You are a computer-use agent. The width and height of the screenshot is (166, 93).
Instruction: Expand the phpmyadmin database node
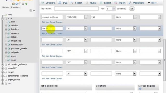pyautogui.click(x=3, y=80)
